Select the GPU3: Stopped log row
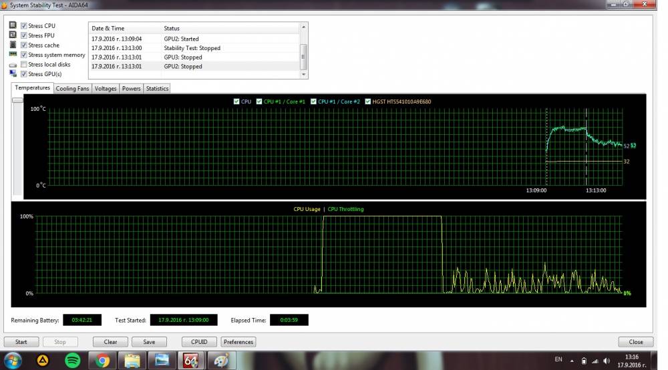This screenshot has width=668, height=370. tap(194, 57)
